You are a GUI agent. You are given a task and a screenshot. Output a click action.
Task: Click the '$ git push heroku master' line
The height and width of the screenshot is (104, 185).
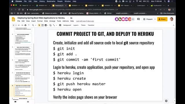pyautogui.click(x=79, y=84)
